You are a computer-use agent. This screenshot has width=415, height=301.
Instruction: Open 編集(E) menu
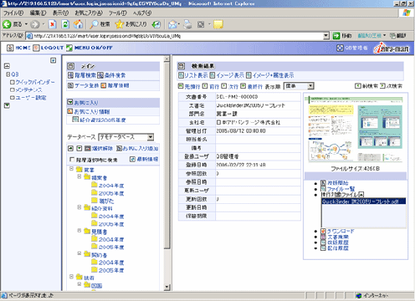[x=38, y=13]
